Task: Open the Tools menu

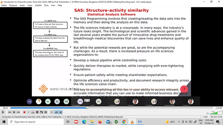Action: 46,5
